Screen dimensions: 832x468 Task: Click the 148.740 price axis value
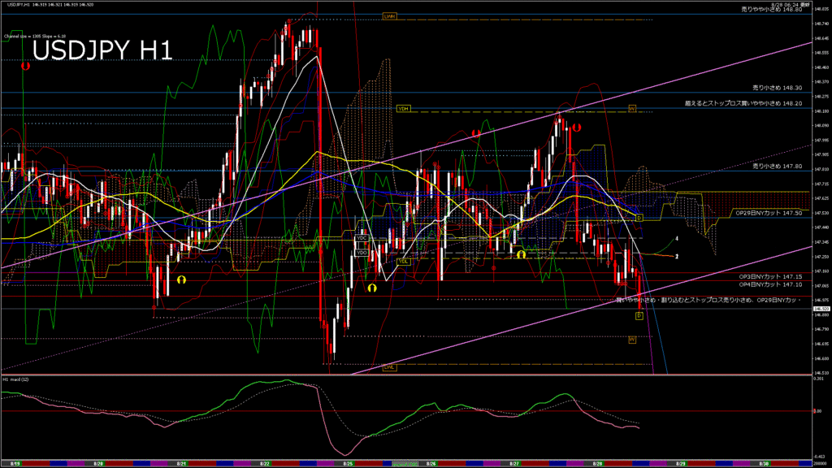point(822,24)
